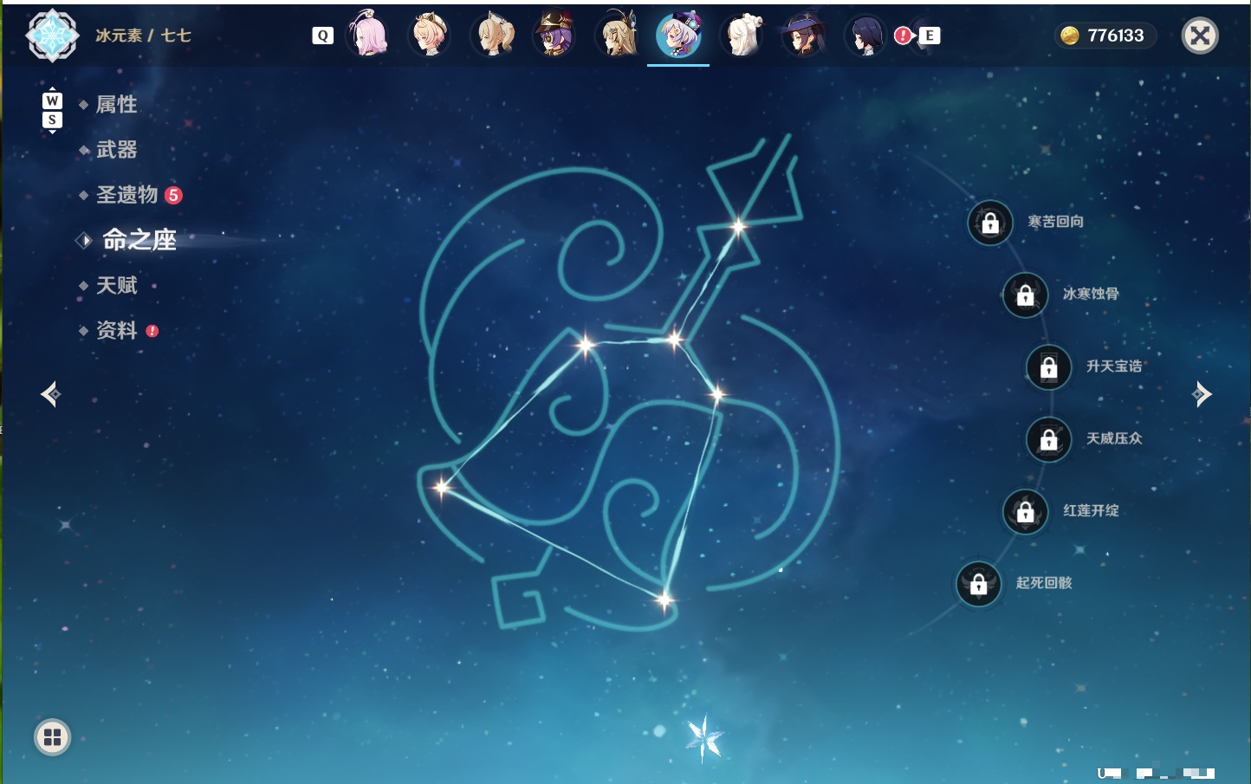This screenshot has height=784, width=1251.
Task: Select the white-haired character portrait
Action: pos(742,35)
